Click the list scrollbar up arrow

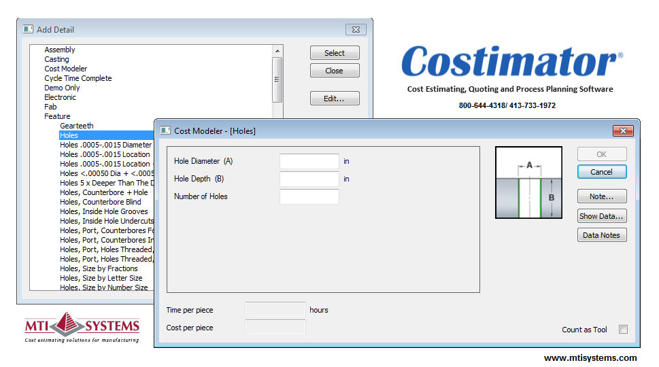(277, 51)
